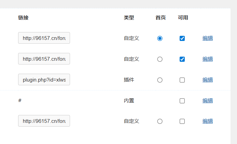Choose the plugin row's 首页 radio button
Screen dimensions: 237x144
[160, 80]
